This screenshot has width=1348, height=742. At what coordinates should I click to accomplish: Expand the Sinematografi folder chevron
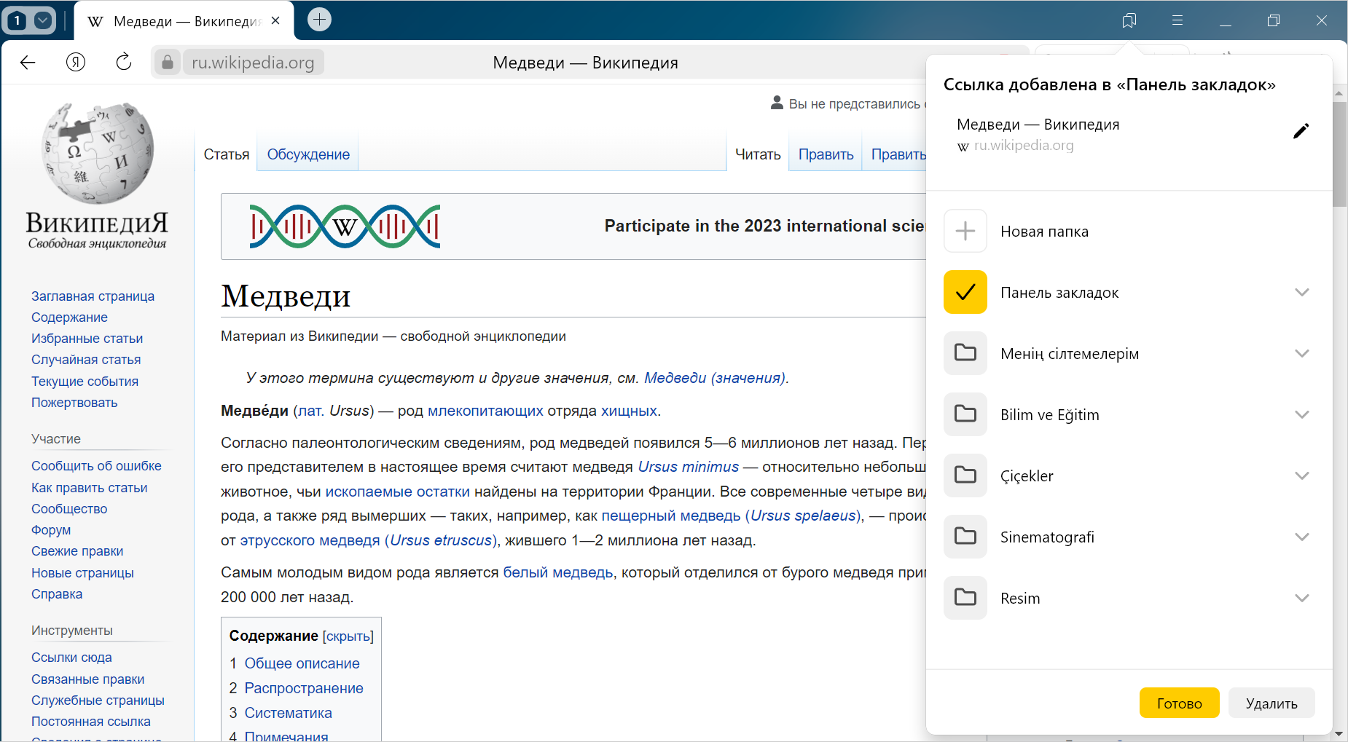[1301, 537]
